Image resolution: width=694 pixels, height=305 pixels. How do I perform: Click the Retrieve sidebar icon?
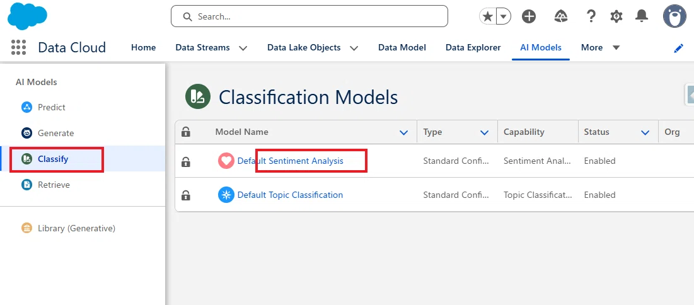(27, 185)
